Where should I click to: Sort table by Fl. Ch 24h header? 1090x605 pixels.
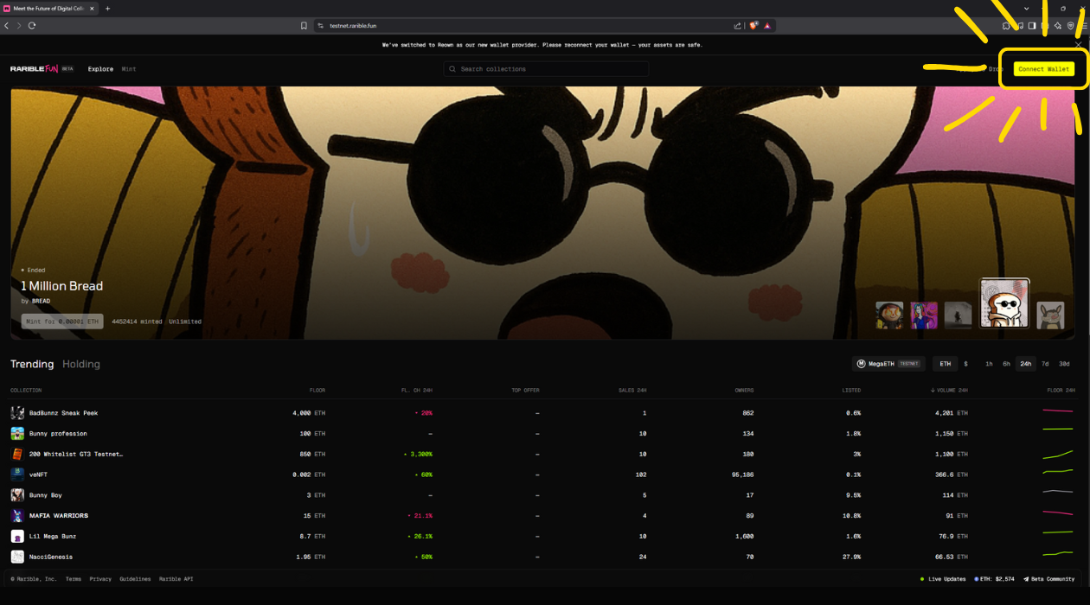point(417,391)
